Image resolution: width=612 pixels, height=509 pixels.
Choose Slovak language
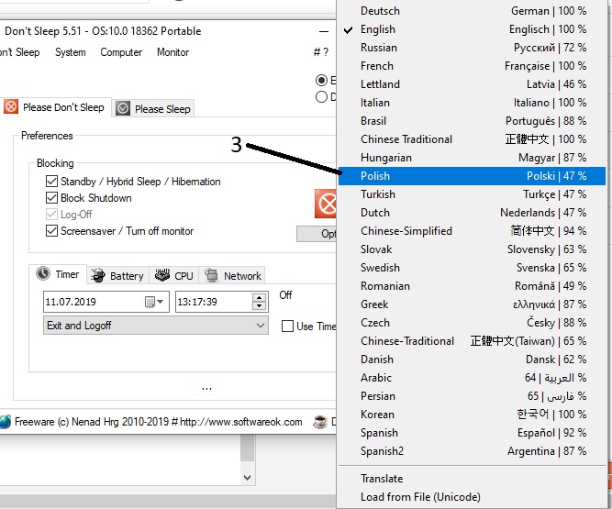[472, 249]
